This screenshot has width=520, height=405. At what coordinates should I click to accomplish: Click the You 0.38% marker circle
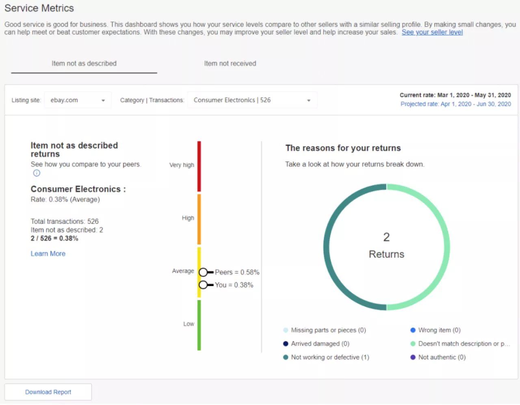[x=203, y=285]
